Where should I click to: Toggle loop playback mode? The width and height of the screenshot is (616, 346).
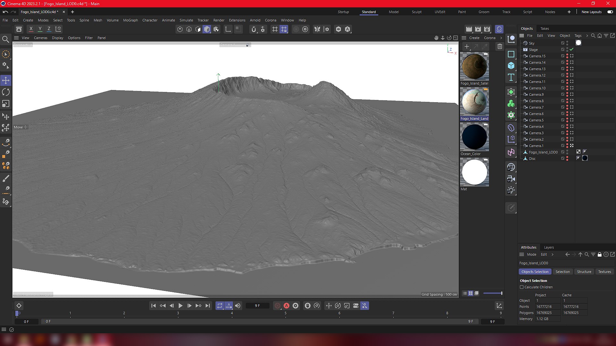pyautogui.click(x=219, y=306)
